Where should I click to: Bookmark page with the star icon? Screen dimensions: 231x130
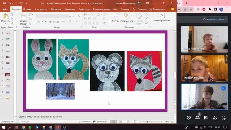point(191,9)
